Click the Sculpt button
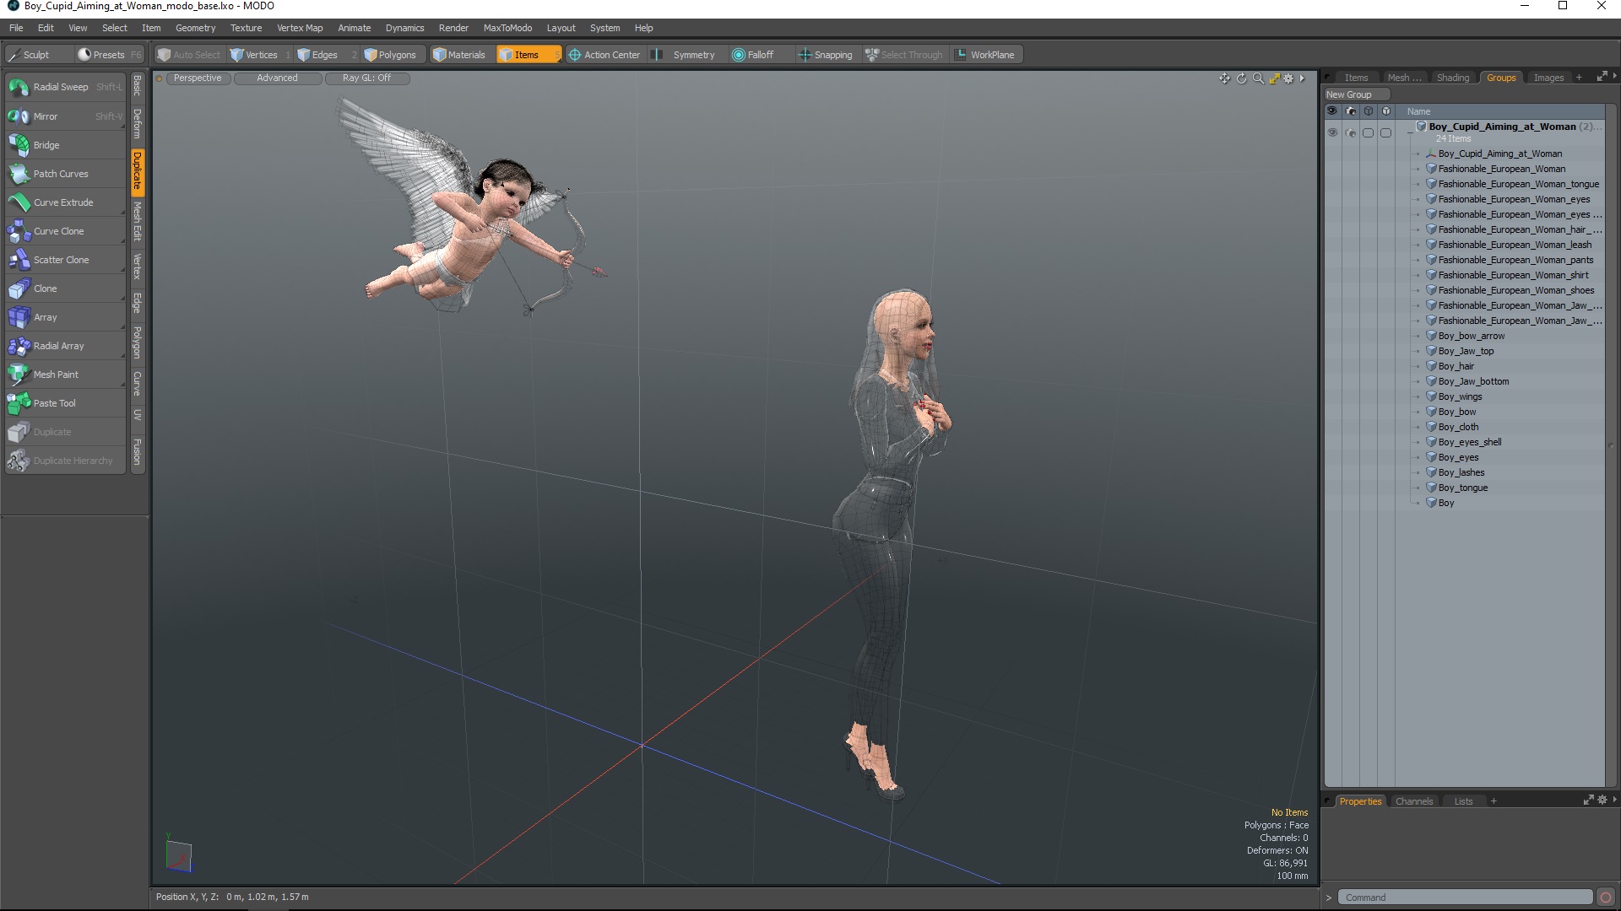This screenshot has height=911, width=1621. [x=38, y=55]
